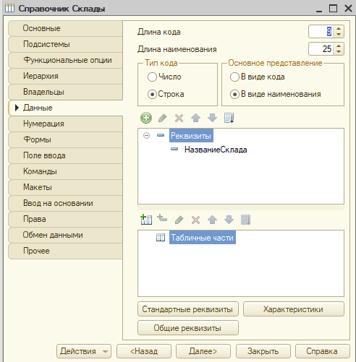Open the Обмен данными tab
The width and height of the screenshot is (356, 362).
pos(65,235)
